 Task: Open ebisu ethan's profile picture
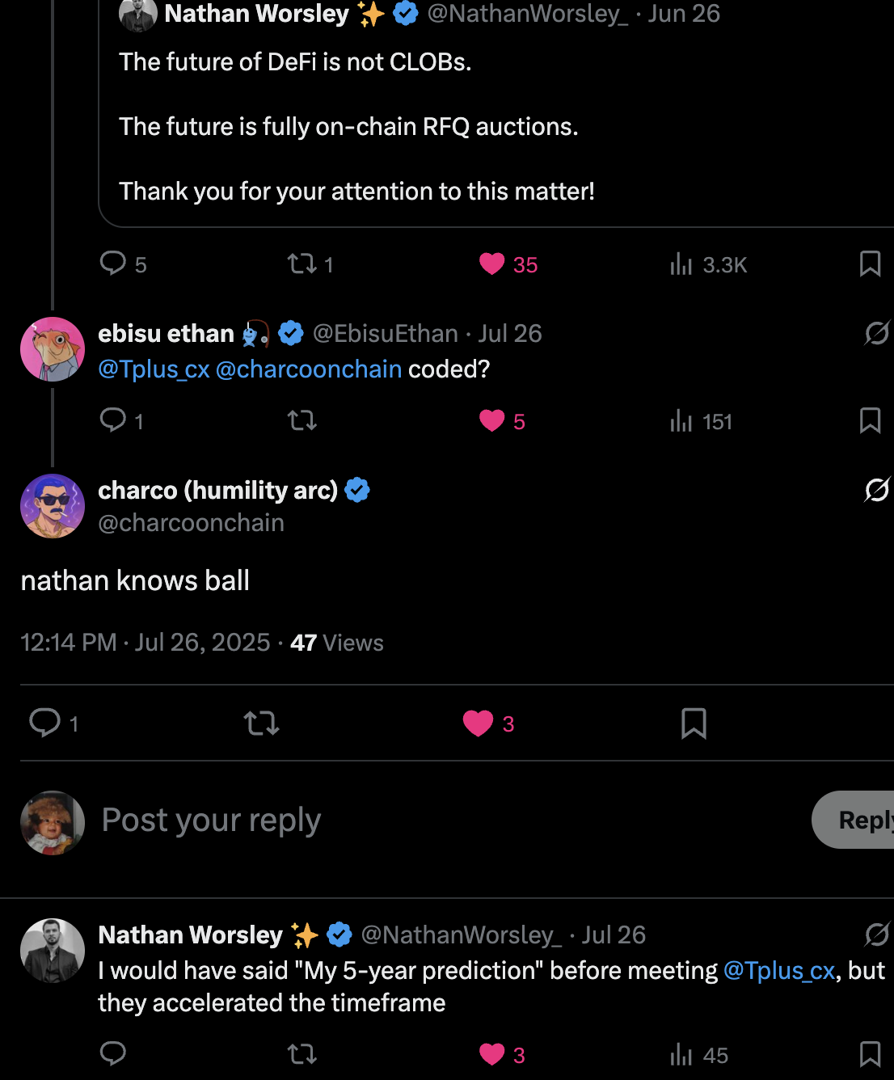pyautogui.click(x=53, y=349)
